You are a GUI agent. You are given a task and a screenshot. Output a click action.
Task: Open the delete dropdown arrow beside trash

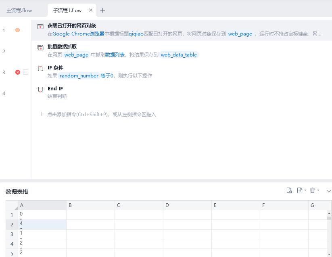click(318, 190)
